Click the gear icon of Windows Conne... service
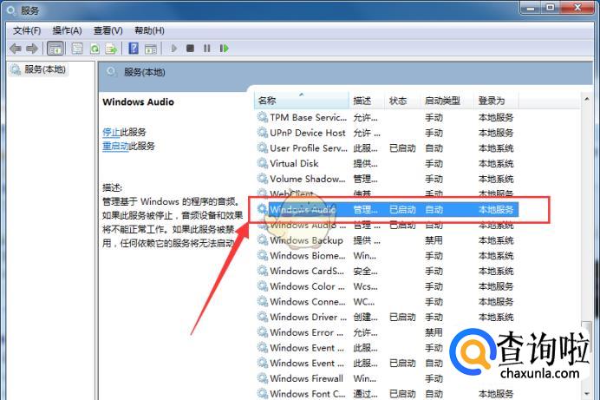The height and width of the screenshot is (400, 600). (x=262, y=301)
